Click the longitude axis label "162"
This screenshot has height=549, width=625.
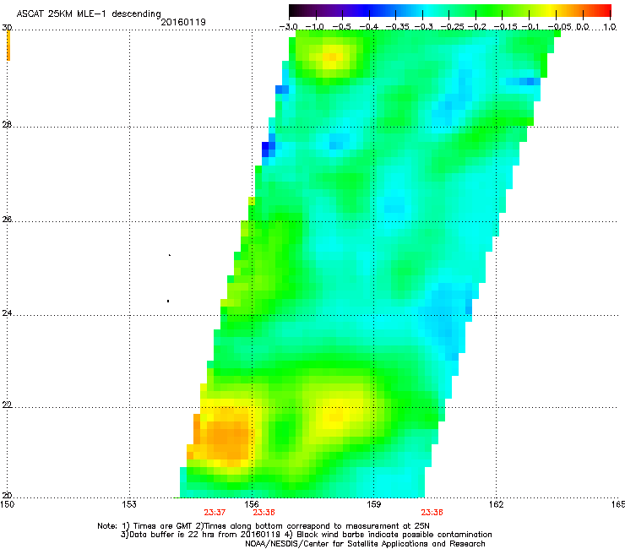point(497,504)
